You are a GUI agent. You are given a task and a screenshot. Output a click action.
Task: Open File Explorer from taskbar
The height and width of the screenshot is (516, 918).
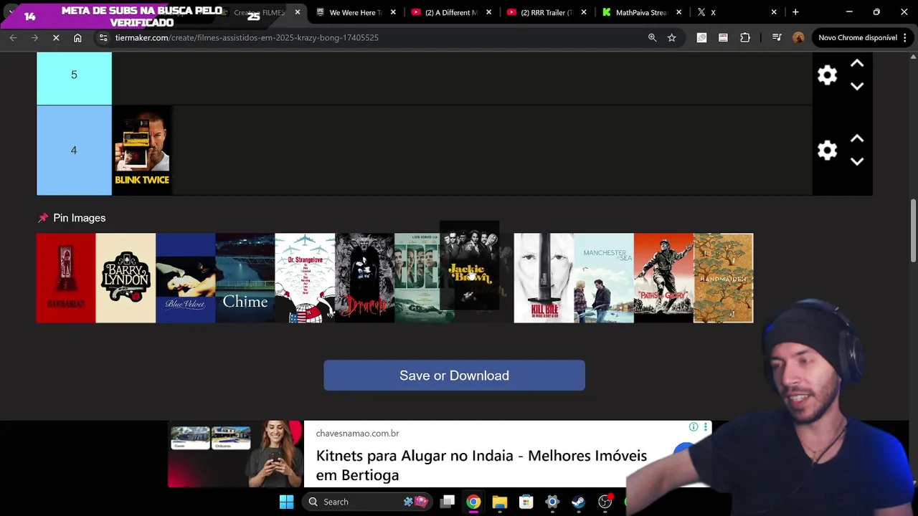(500, 502)
